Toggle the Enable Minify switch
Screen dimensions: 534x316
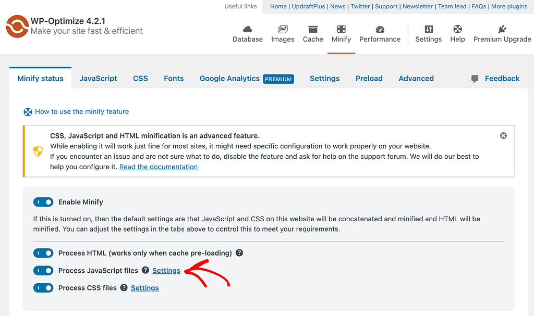(x=43, y=202)
